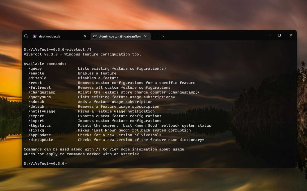Switch to the deskmodder.de tab
The height and width of the screenshot is (191, 307).
point(60,36)
